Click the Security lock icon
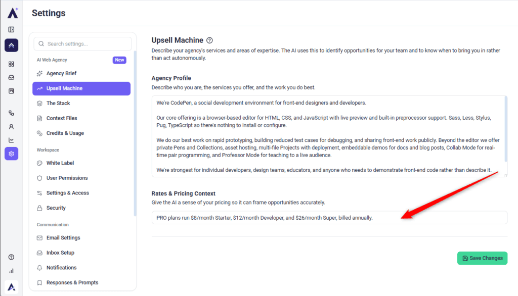This screenshot has width=518, height=296. pos(39,208)
